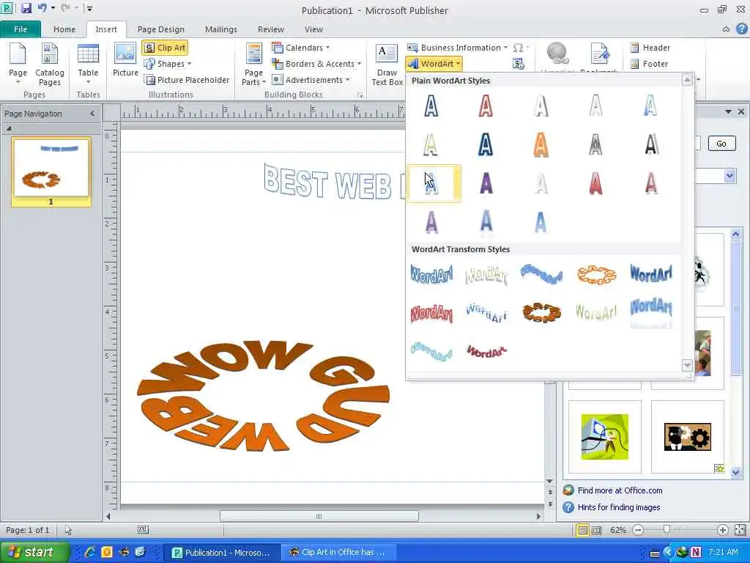
Task: Open Catalog Pages tool
Action: [50, 65]
